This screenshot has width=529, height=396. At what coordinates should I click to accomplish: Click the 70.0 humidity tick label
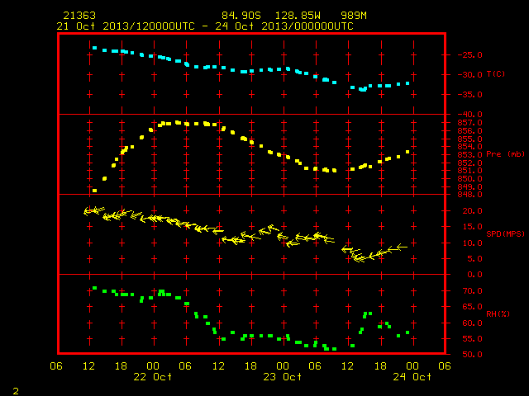(472, 290)
